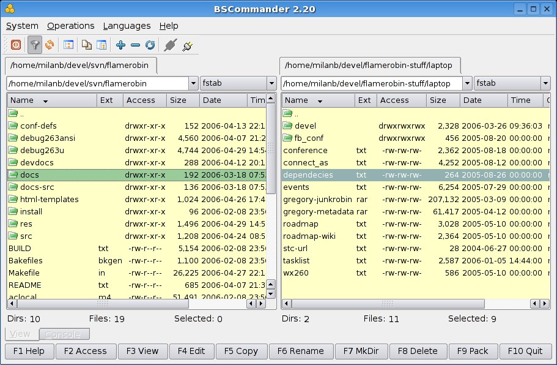Click the blue minus deselect icon

point(135,45)
